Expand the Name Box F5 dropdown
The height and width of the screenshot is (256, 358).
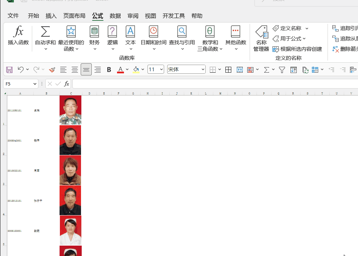(x=35, y=84)
